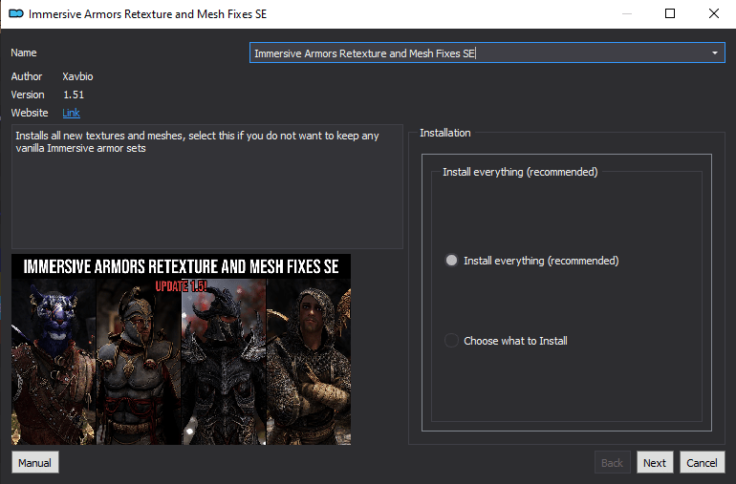
Task: Click the Mod Organizer window title icon
Action: (x=16, y=13)
